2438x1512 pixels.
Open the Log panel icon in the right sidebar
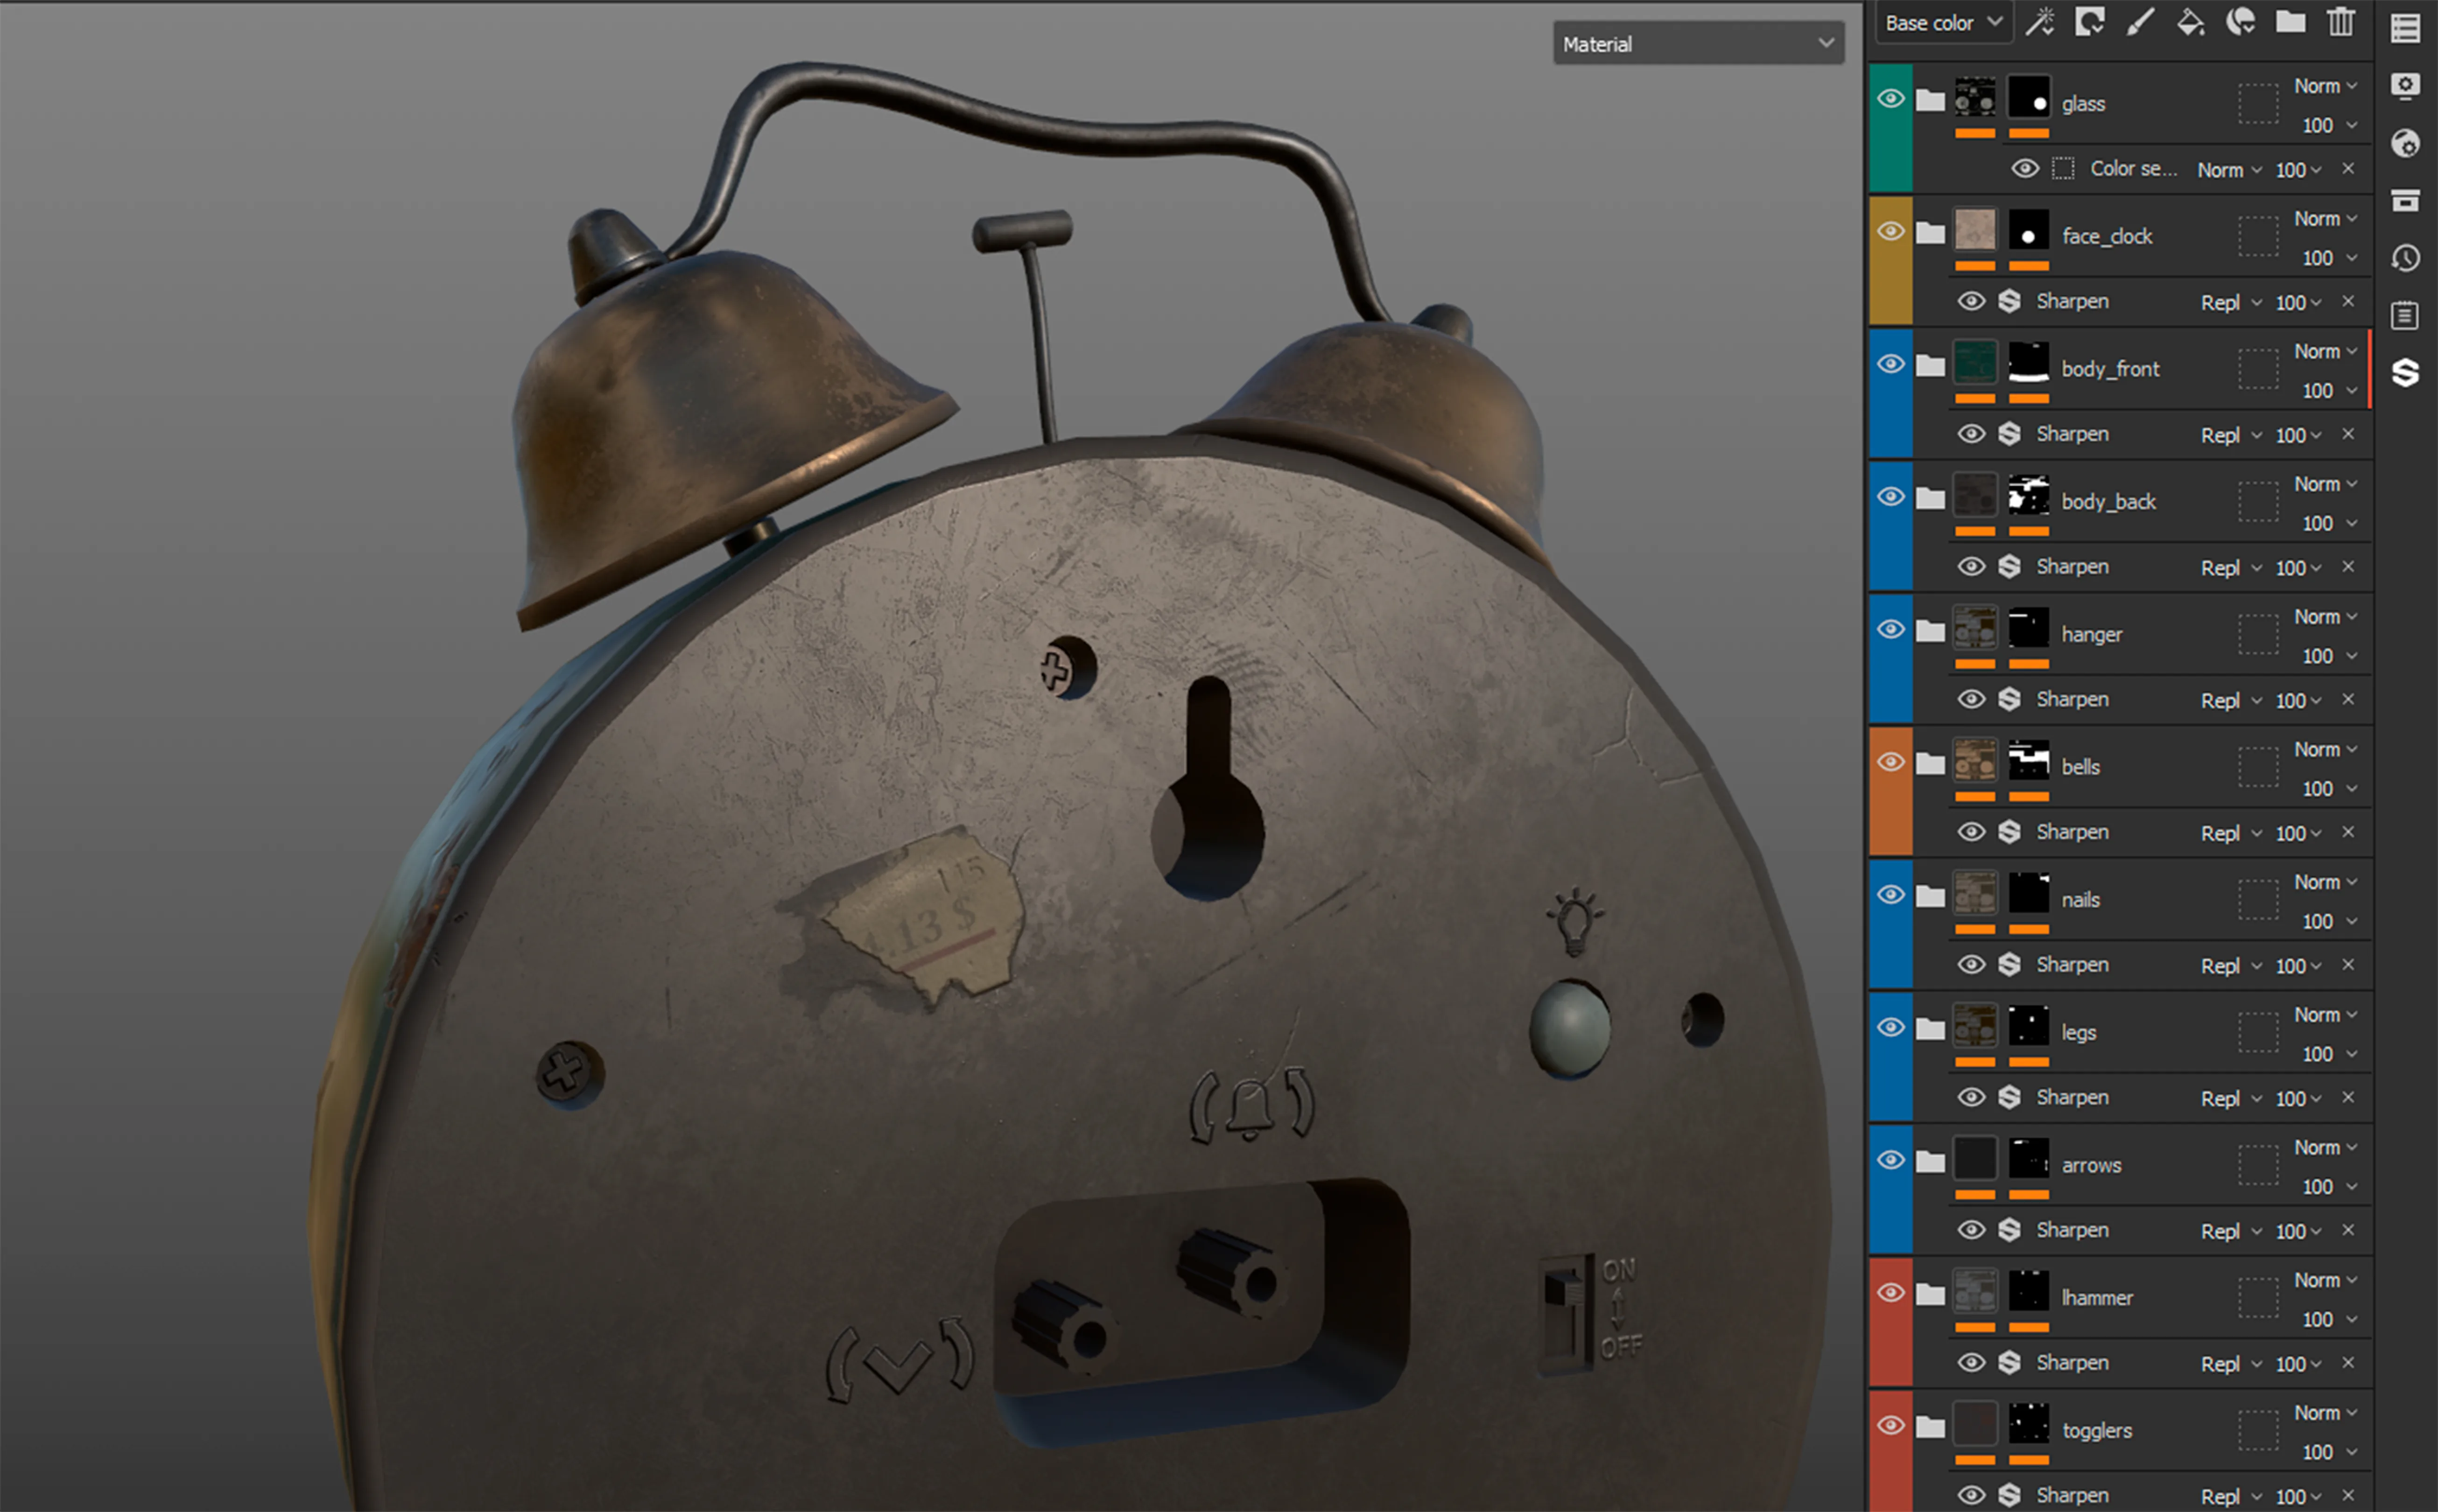[2405, 316]
